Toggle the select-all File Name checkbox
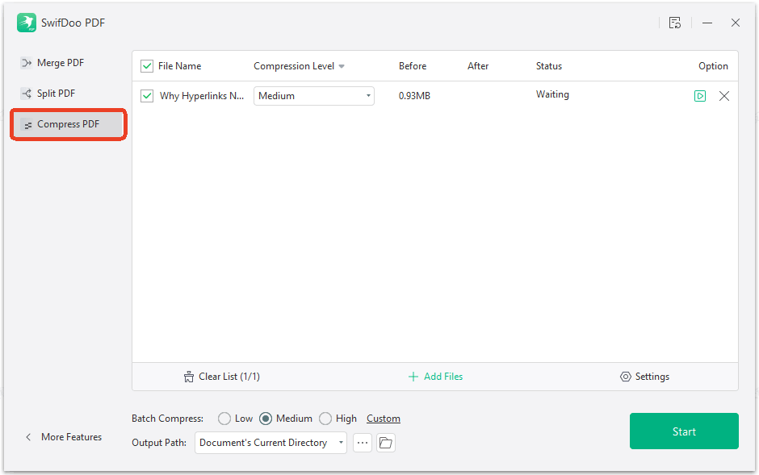Viewport: 759px width, 475px height. (x=147, y=66)
